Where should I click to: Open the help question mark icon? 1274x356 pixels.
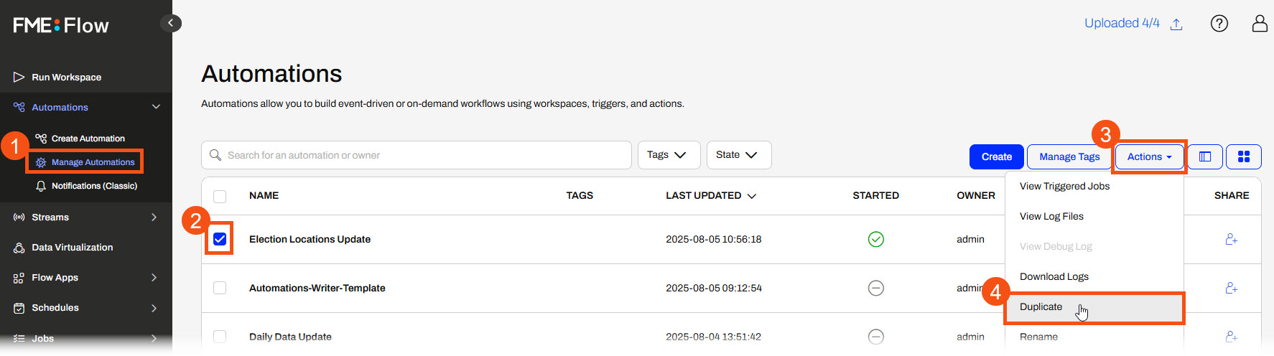pyautogui.click(x=1219, y=24)
